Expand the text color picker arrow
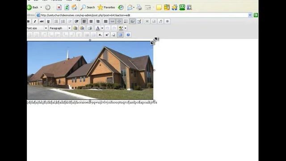Screen dimensions: 286x161 [102, 28]
